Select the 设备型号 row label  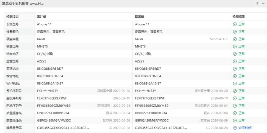12,24
